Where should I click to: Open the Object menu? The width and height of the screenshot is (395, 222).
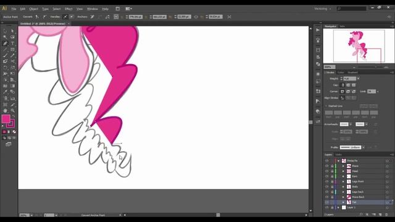(x=34, y=9)
